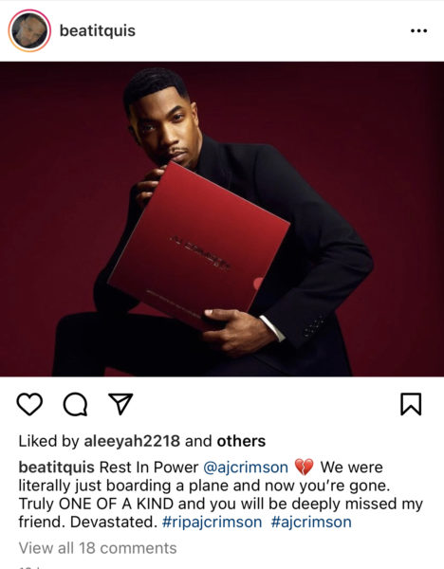View others who liked the post

point(241,441)
